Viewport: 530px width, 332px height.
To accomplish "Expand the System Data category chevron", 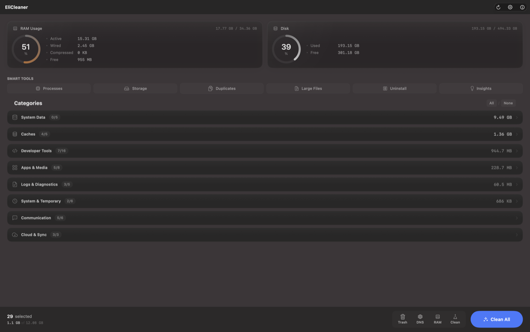I will tap(517, 118).
